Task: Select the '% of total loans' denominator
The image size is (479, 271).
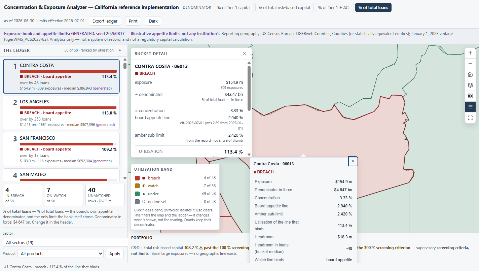Action: click(373, 7)
